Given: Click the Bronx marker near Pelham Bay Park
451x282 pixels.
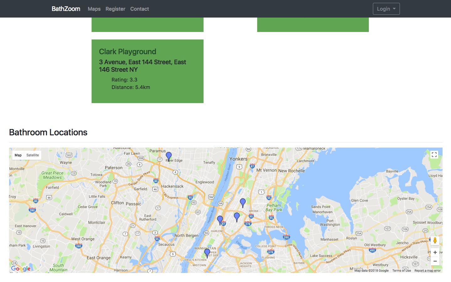Looking at the screenshot, I should pyautogui.click(x=243, y=202).
